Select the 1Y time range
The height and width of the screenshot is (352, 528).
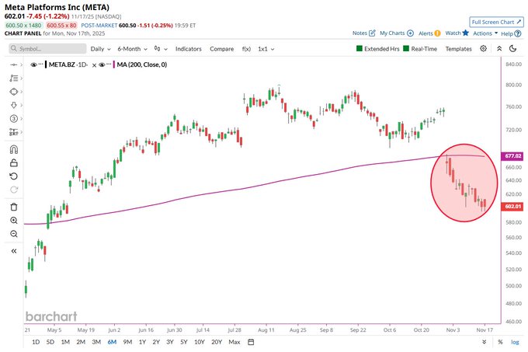coord(142,342)
